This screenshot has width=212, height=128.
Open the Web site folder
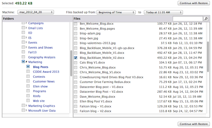[39, 101]
